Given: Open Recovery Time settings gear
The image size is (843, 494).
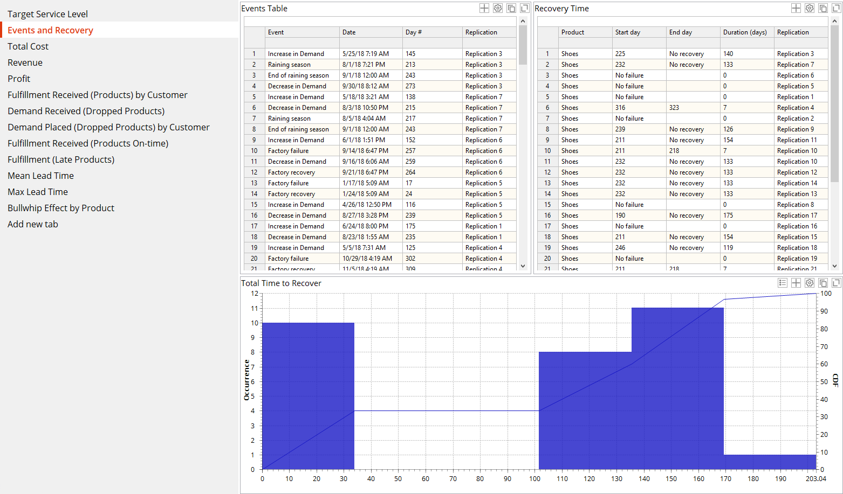Looking at the screenshot, I should point(809,8).
